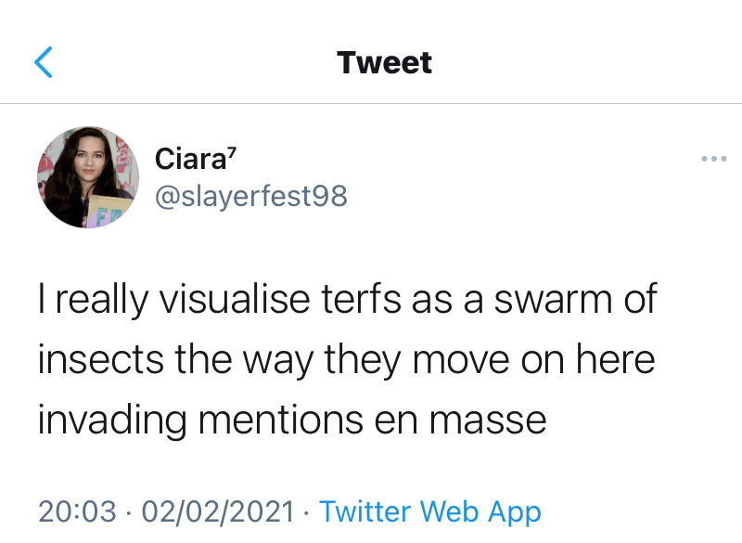742x543 pixels.
Task: Open the three-dot more options menu
Action: tap(713, 160)
